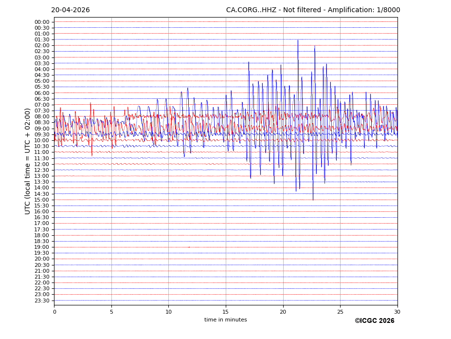Click the x-axis tick label 5

click(x=111, y=312)
